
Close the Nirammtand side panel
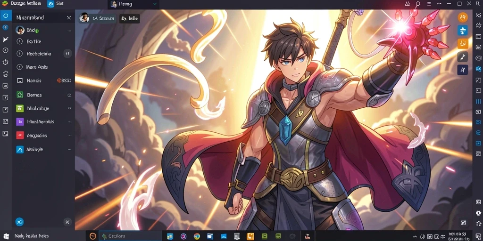pos(69,17)
